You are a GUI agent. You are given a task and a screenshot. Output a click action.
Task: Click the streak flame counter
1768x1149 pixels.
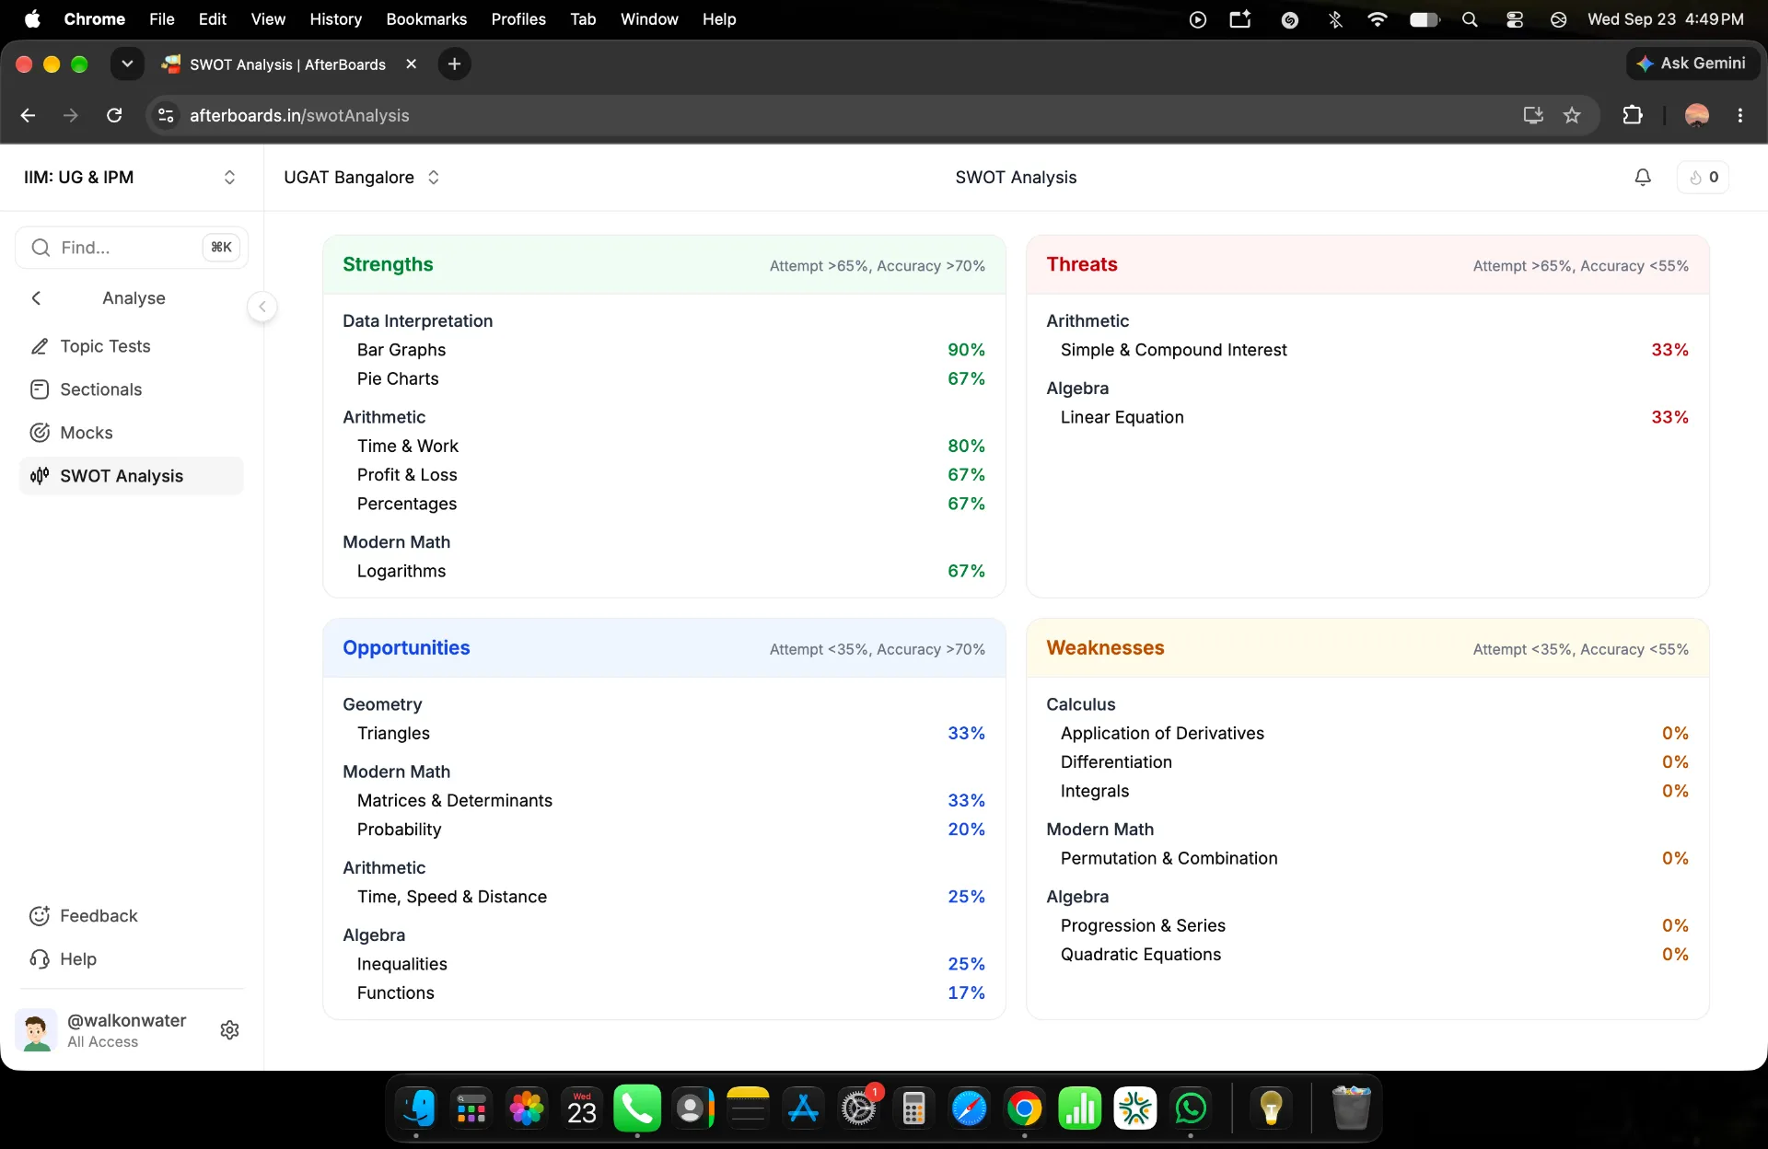1704,177
